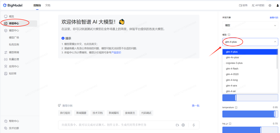The image size is (280, 133).
Task: Select glm-4-air from the model list
Action: [x=249, y=91]
